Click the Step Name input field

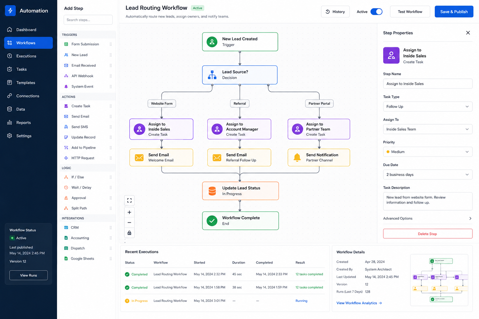coord(428,84)
